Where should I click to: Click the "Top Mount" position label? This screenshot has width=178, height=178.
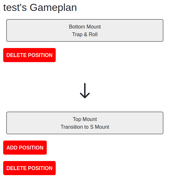[x=85, y=119]
